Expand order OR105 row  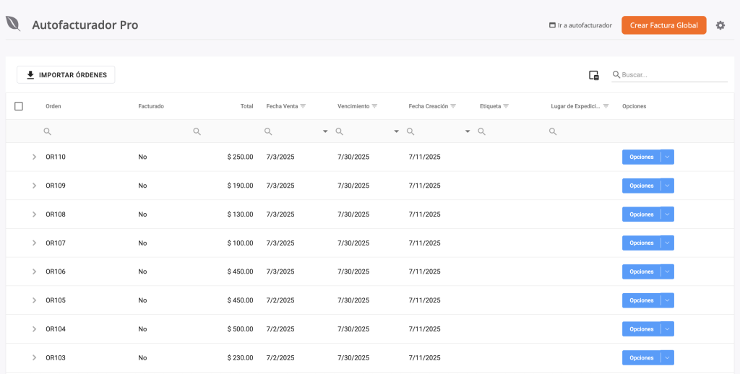(34, 300)
